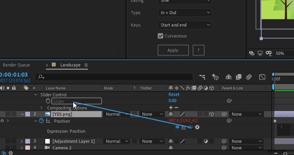Click the label tag column header
The height and width of the screenshot is (155, 294).
[26, 88]
